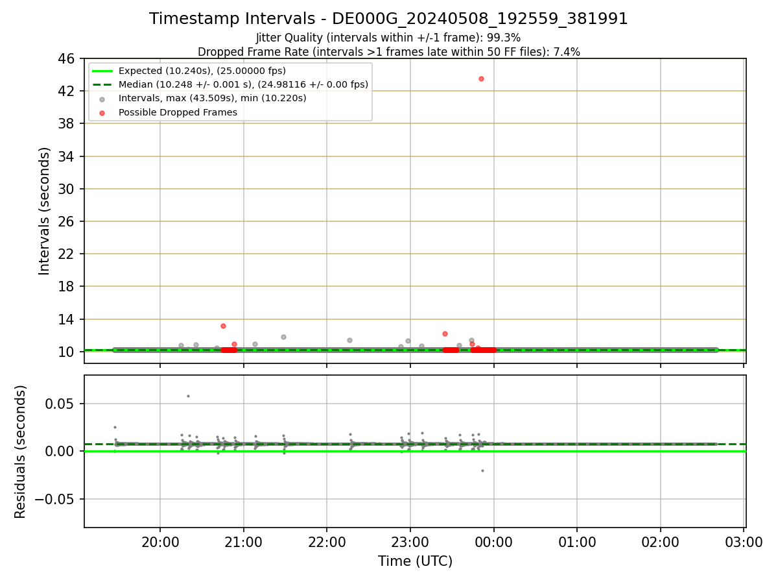The height and width of the screenshot is (584, 778).
Task: Click the Dropped Frame Rate 7.4% line
Action: [388, 51]
